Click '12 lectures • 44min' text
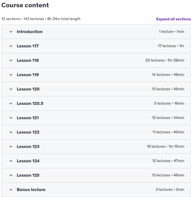The height and width of the screenshot is (197, 191). click(x=168, y=118)
